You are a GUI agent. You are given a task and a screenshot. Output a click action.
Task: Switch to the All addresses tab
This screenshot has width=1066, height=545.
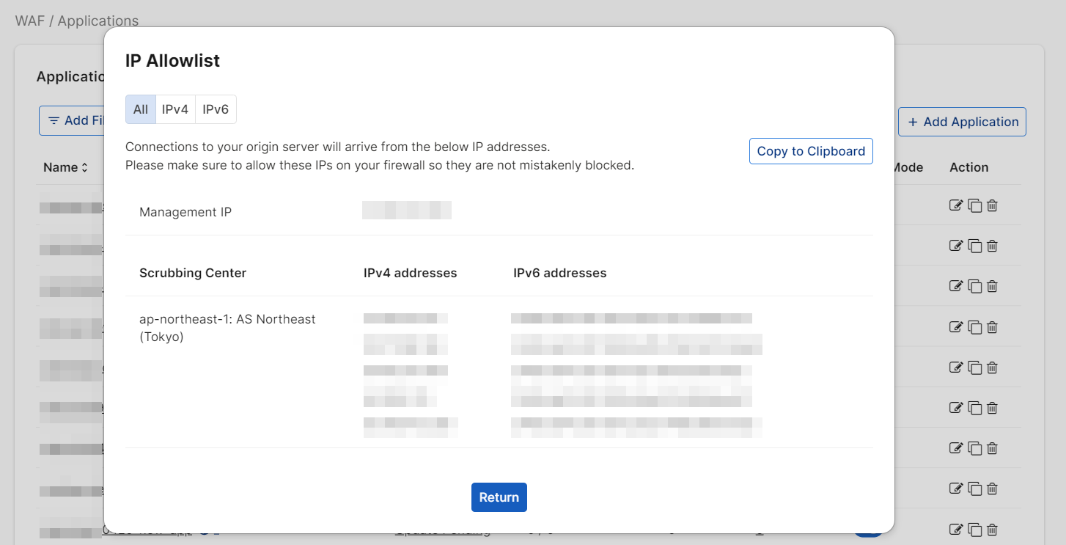[141, 109]
